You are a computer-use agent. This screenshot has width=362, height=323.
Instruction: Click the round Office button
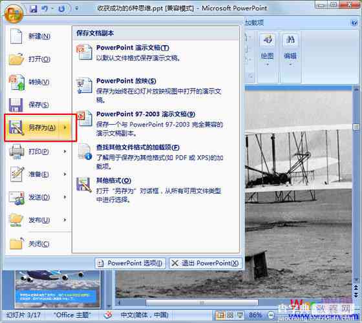coord(14,14)
